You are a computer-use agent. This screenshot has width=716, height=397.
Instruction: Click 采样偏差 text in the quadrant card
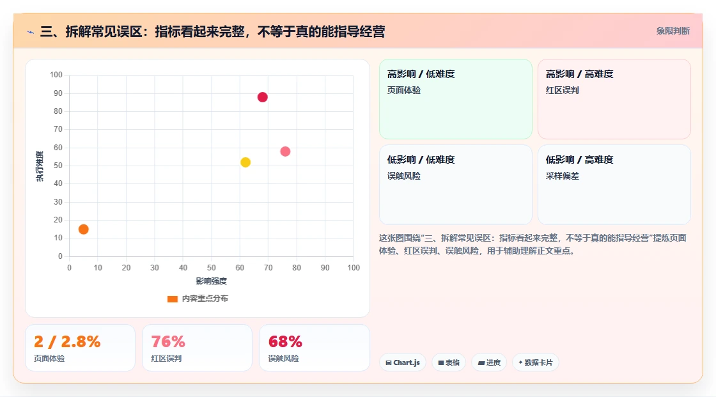(x=562, y=176)
